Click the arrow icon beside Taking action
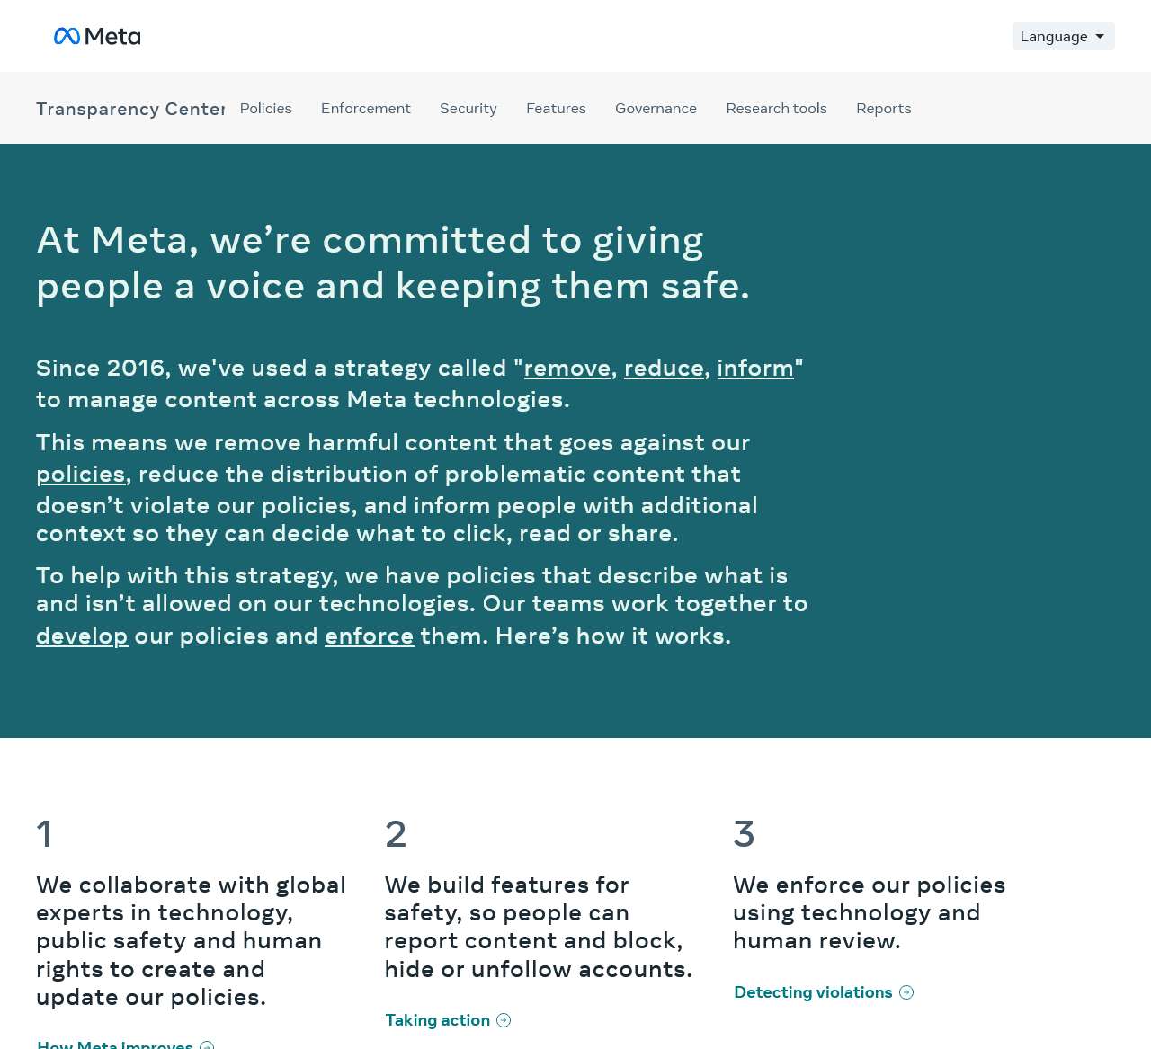This screenshot has height=1049, width=1151. click(504, 1020)
